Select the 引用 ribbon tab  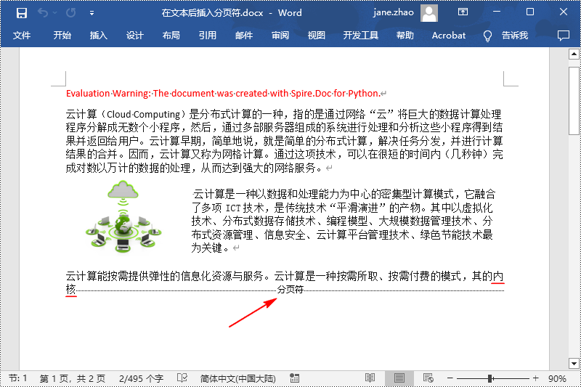pyautogui.click(x=207, y=36)
